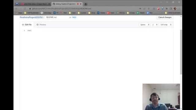
Task: Switch to the Editing FinalIntroProject GitHub tab
Action: [x=67, y=4]
